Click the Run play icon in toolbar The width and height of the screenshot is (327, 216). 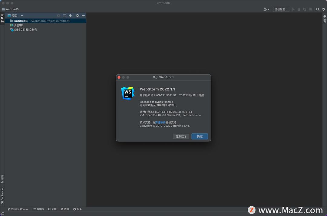(x=293, y=9)
